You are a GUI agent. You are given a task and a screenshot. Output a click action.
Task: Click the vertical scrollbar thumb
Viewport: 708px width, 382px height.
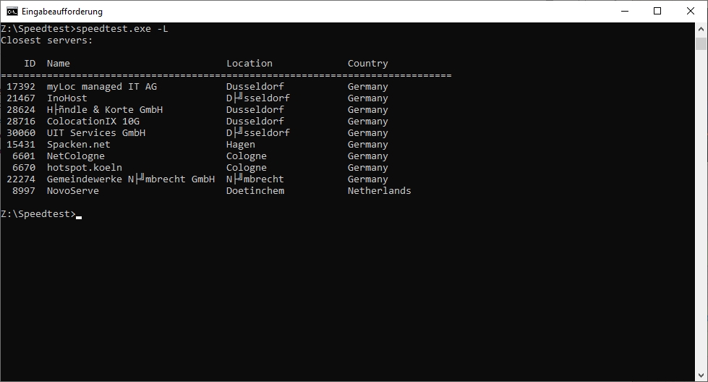pyautogui.click(x=701, y=44)
